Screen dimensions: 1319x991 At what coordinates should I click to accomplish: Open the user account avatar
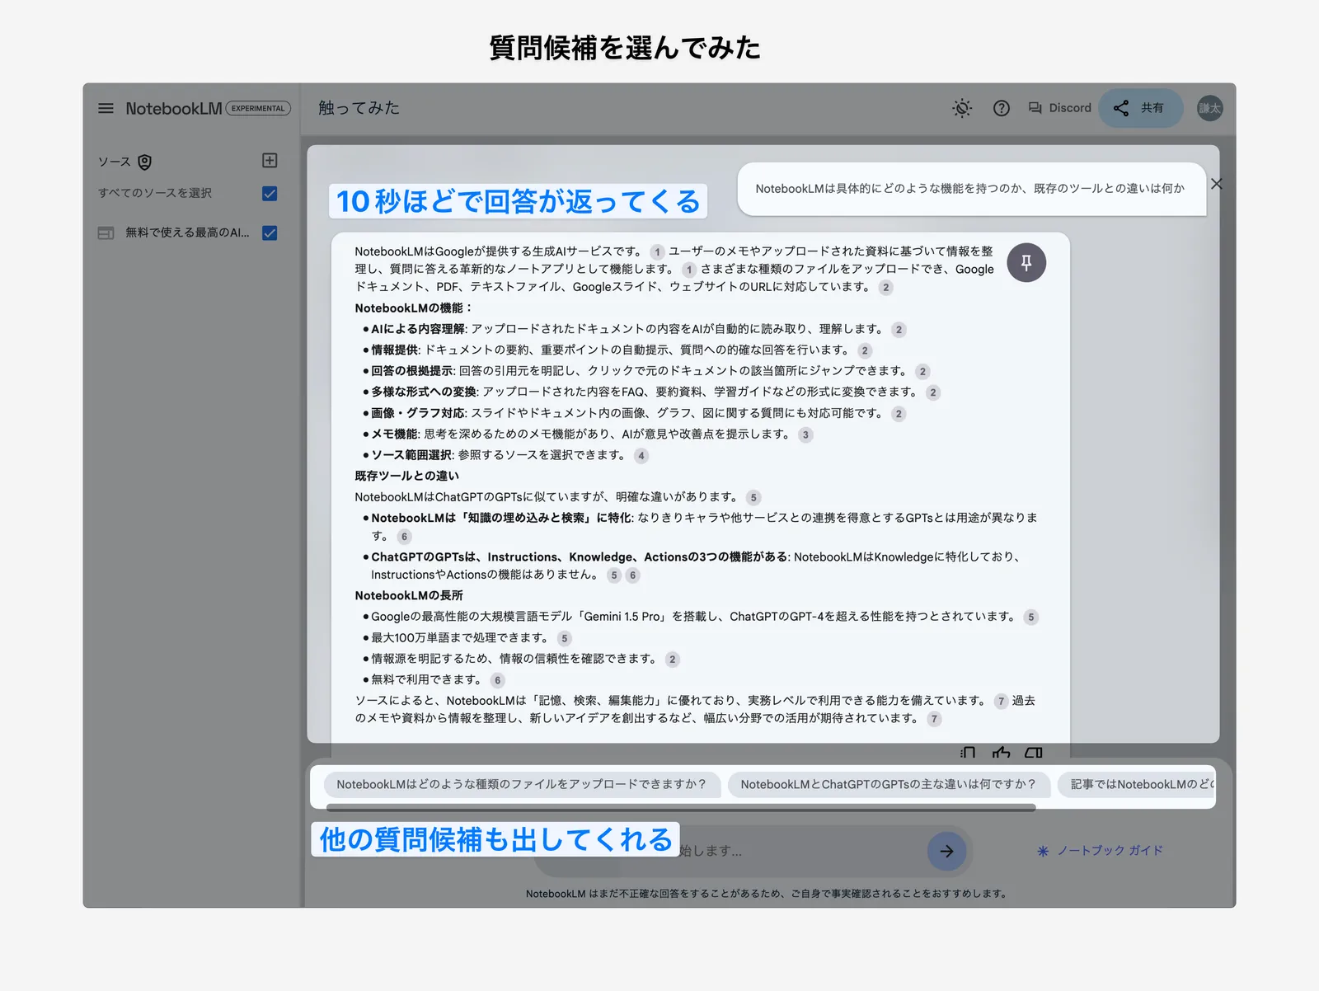click(1209, 108)
